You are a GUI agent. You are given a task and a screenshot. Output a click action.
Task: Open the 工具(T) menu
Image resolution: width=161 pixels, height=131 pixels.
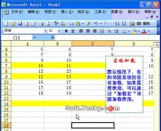pyautogui.click(x=100, y=12)
